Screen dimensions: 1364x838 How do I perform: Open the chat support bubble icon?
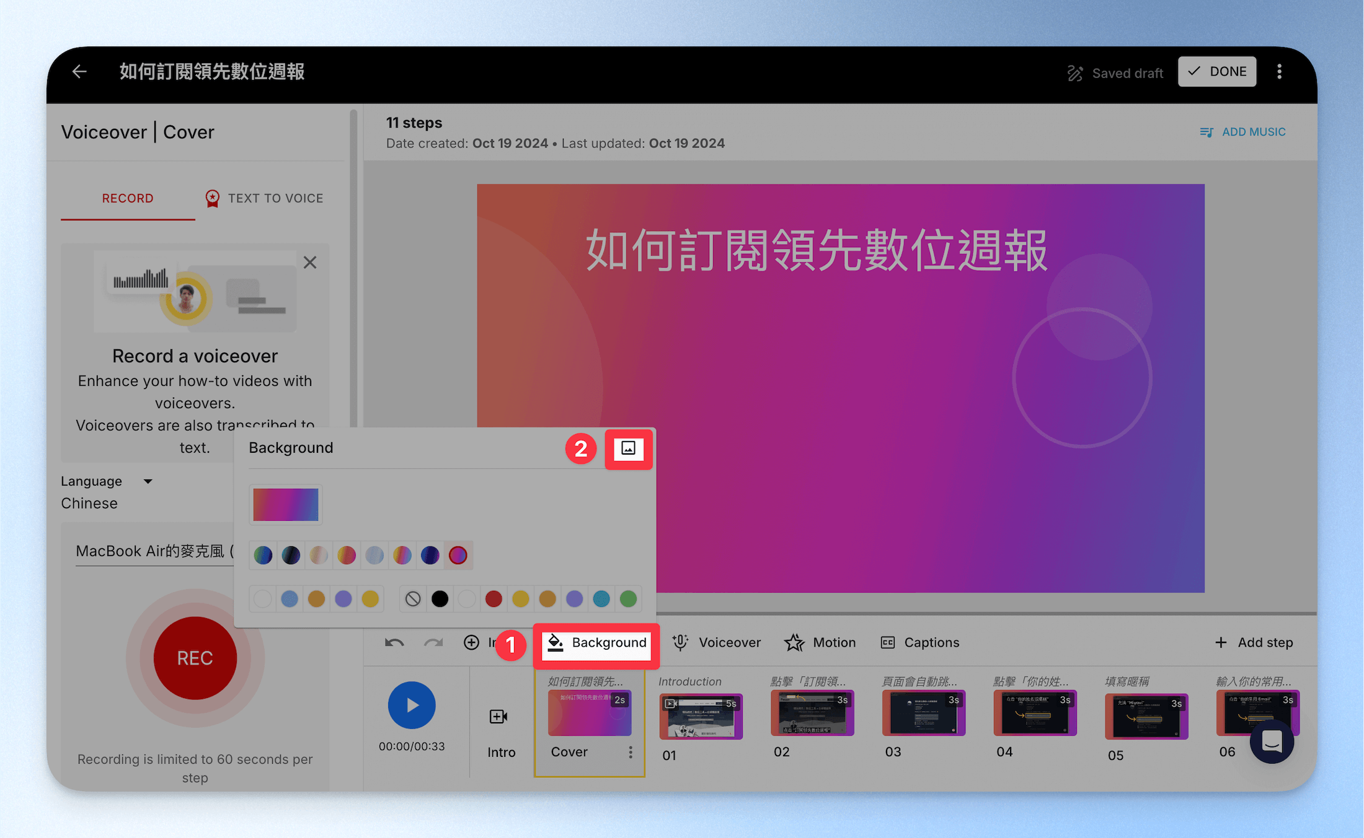pos(1272,741)
